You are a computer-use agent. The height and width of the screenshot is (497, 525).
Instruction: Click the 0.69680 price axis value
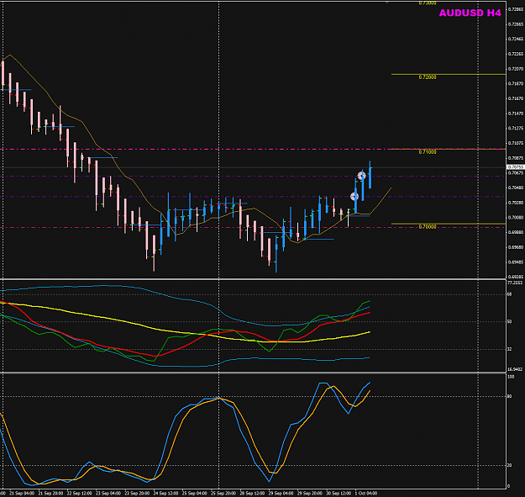coord(515,247)
